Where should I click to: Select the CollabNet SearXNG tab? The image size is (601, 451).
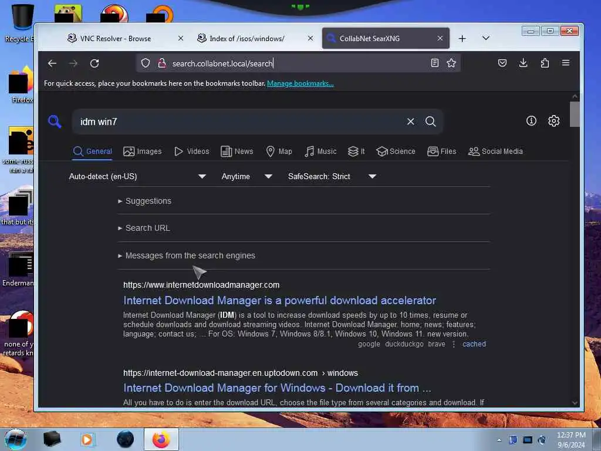[370, 38]
